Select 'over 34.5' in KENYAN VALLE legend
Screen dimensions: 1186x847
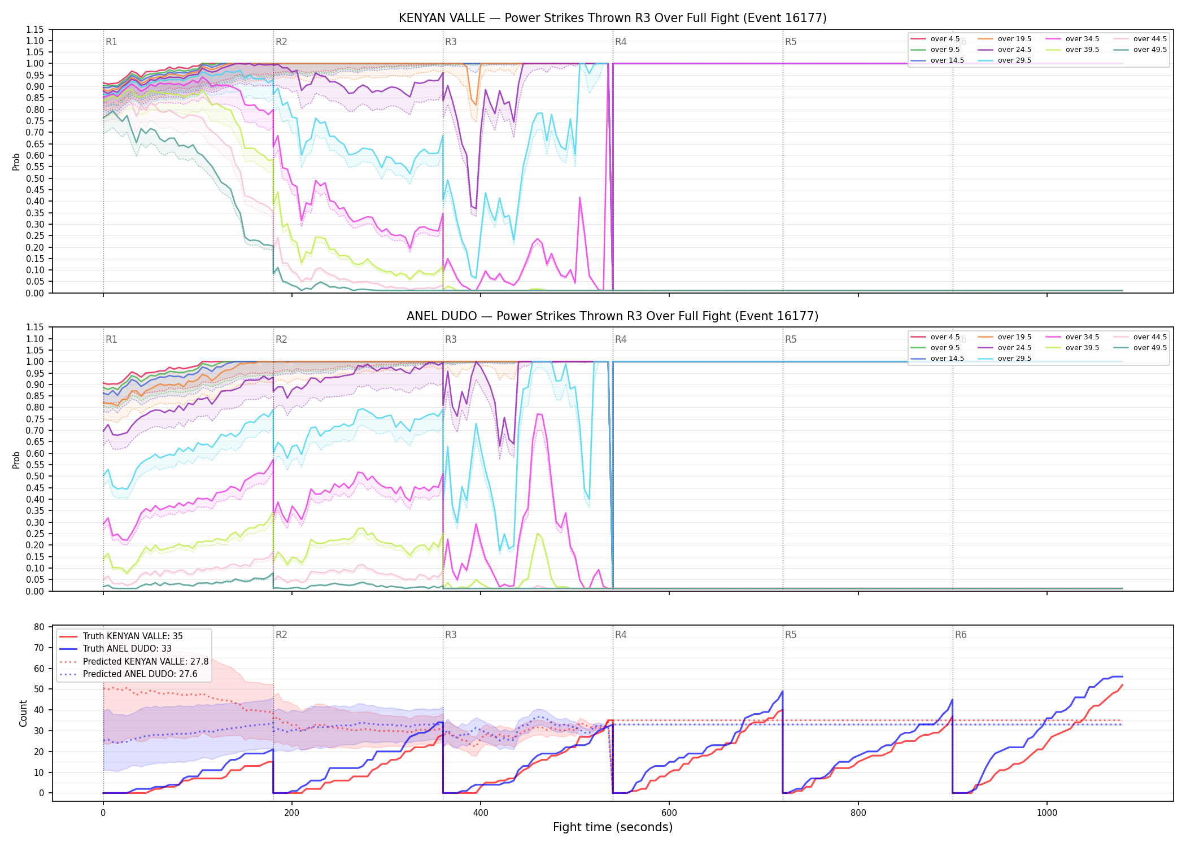[1072, 39]
